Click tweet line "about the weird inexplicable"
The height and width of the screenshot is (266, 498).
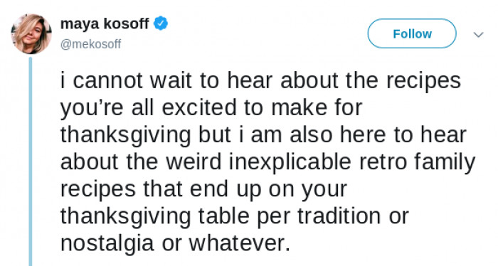[267, 162]
